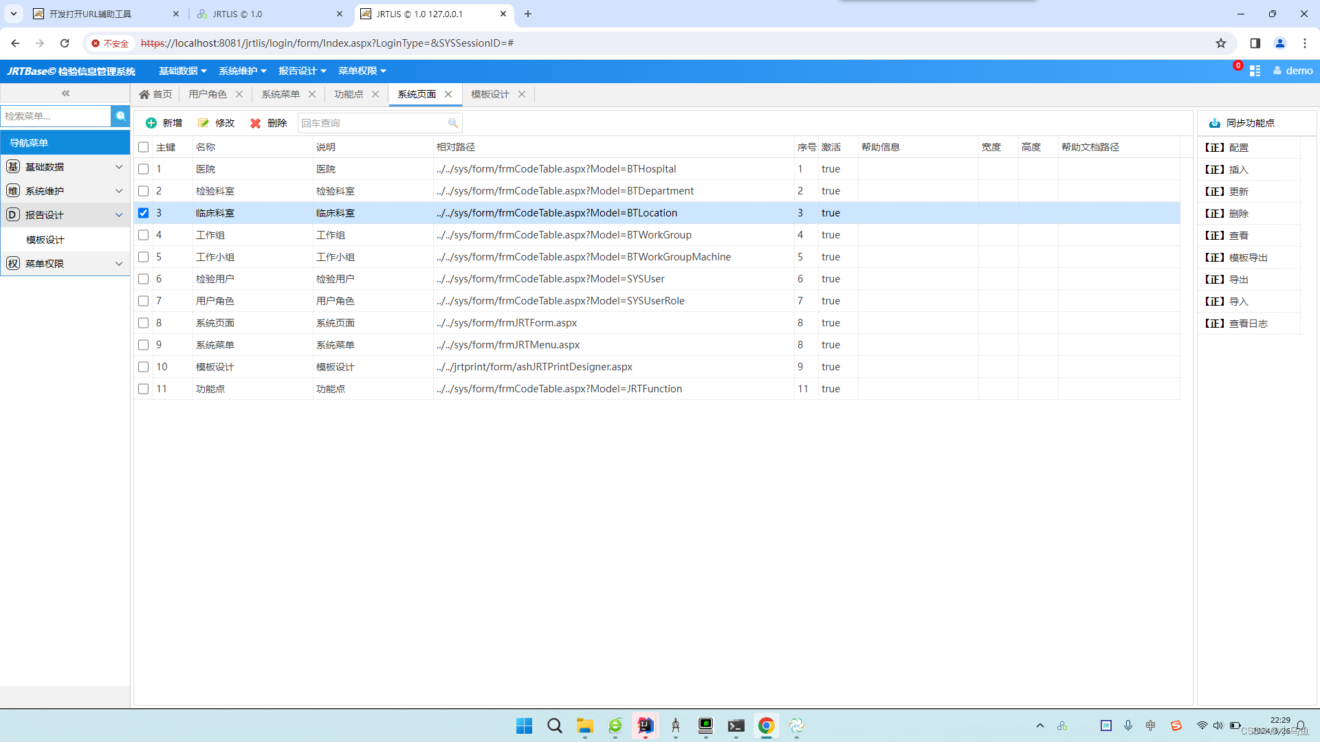
Task: Switch to the 系统菜单 tab
Action: point(280,94)
